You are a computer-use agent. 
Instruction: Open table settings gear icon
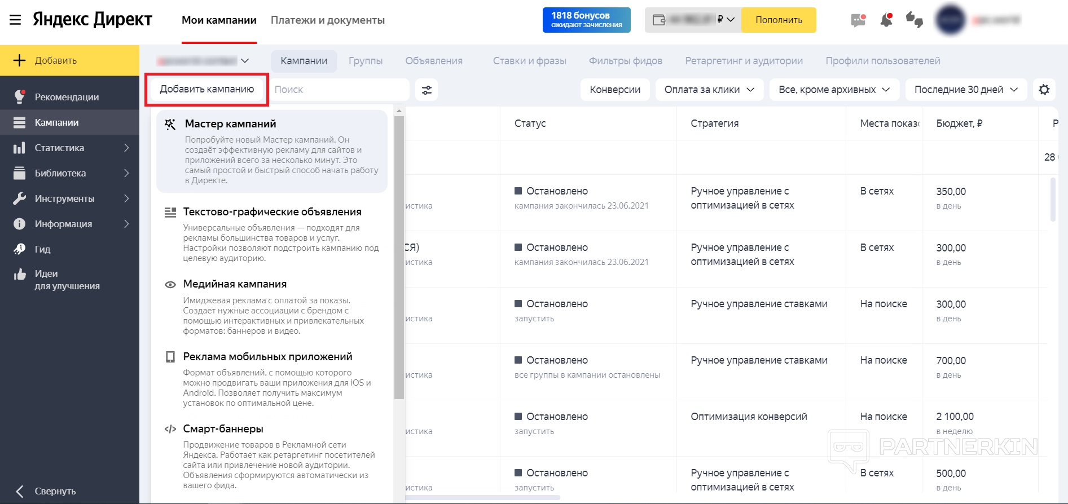point(1044,90)
